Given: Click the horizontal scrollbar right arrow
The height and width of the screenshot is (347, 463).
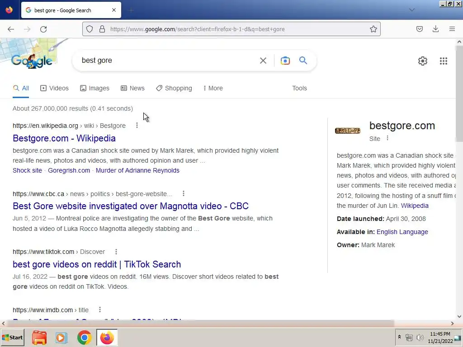Looking at the screenshot, I should pos(452,324).
